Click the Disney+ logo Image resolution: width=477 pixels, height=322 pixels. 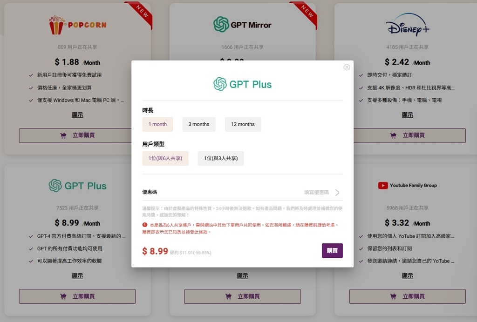click(x=407, y=24)
